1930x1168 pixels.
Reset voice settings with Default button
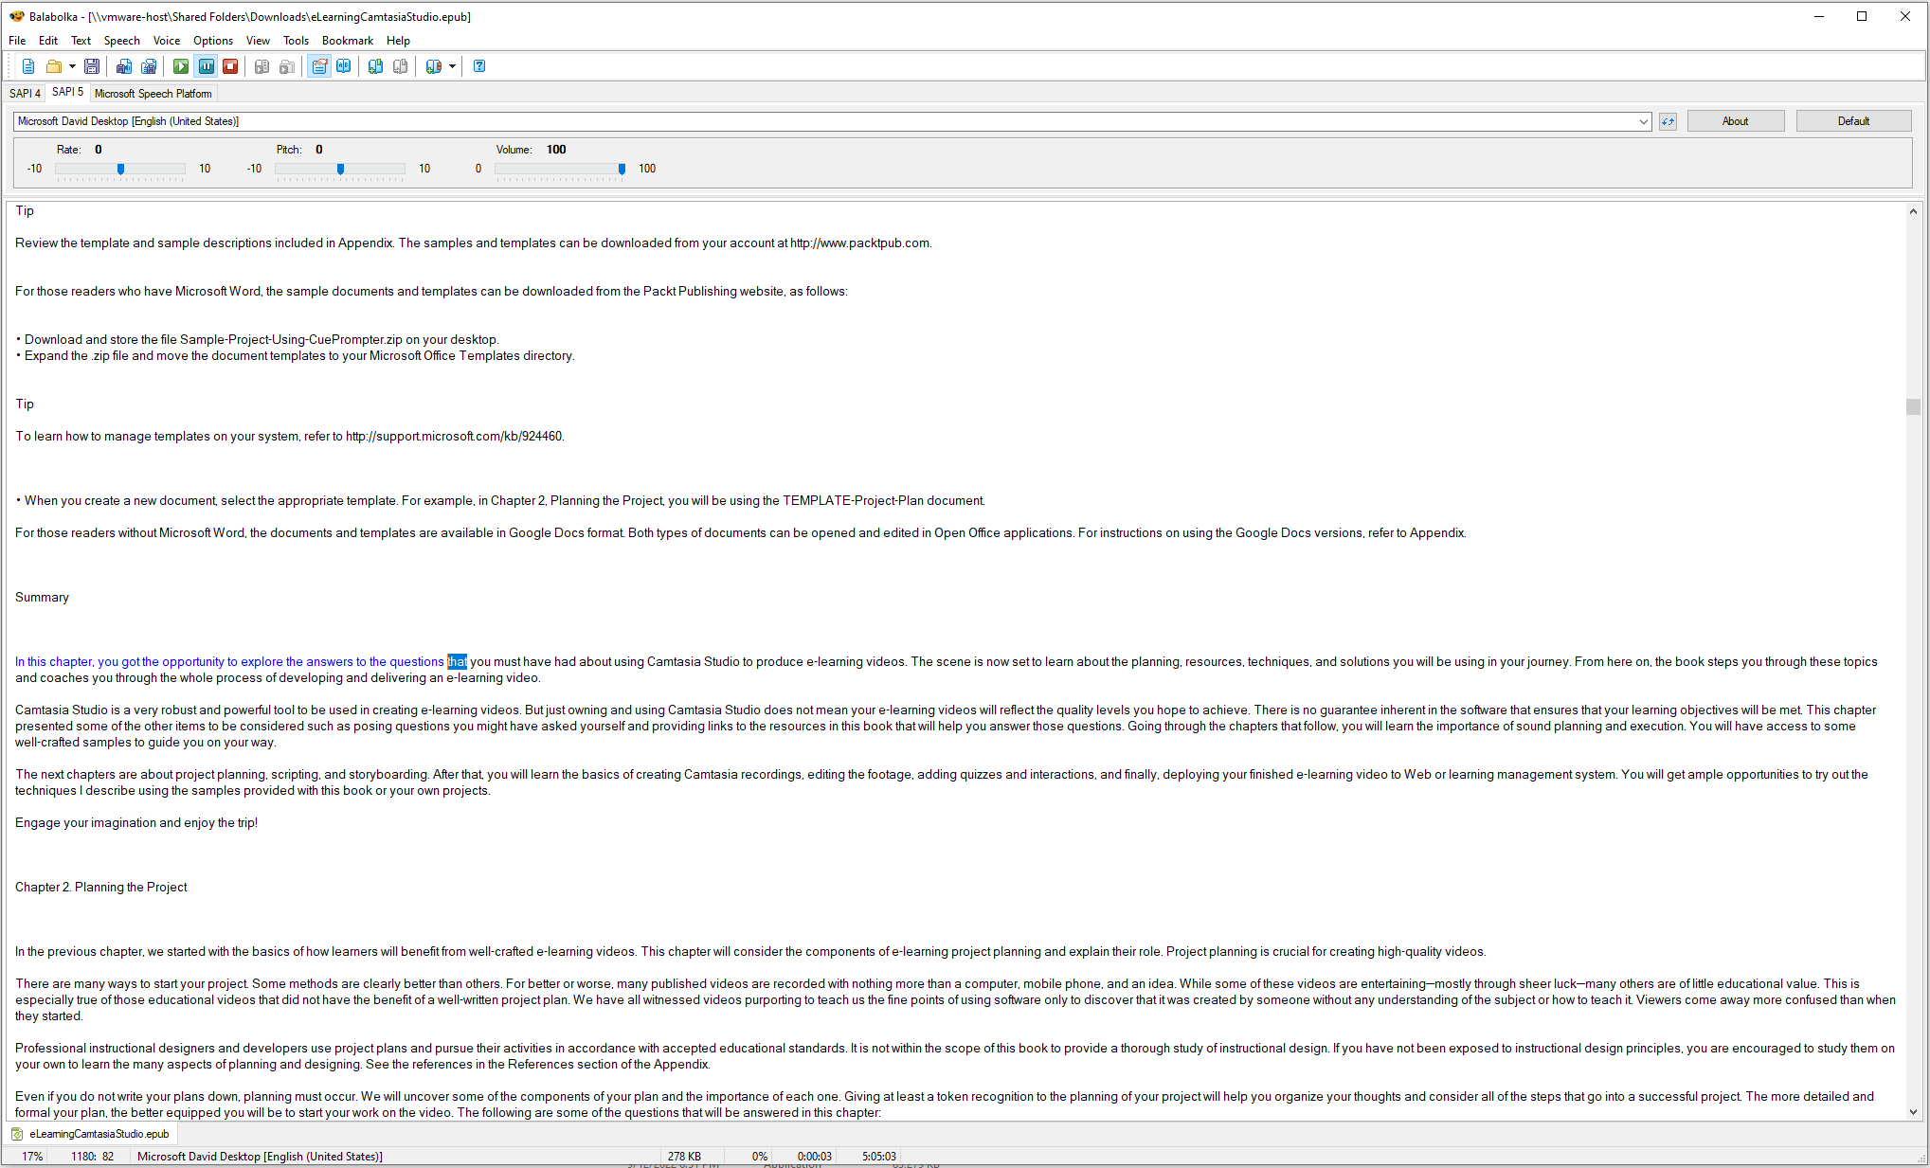(x=1853, y=121)
